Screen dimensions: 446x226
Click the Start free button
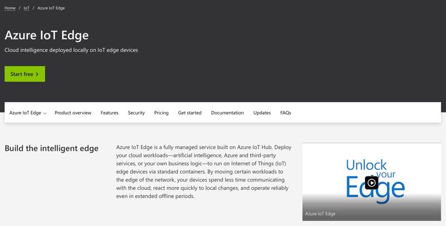click(25, 74)
